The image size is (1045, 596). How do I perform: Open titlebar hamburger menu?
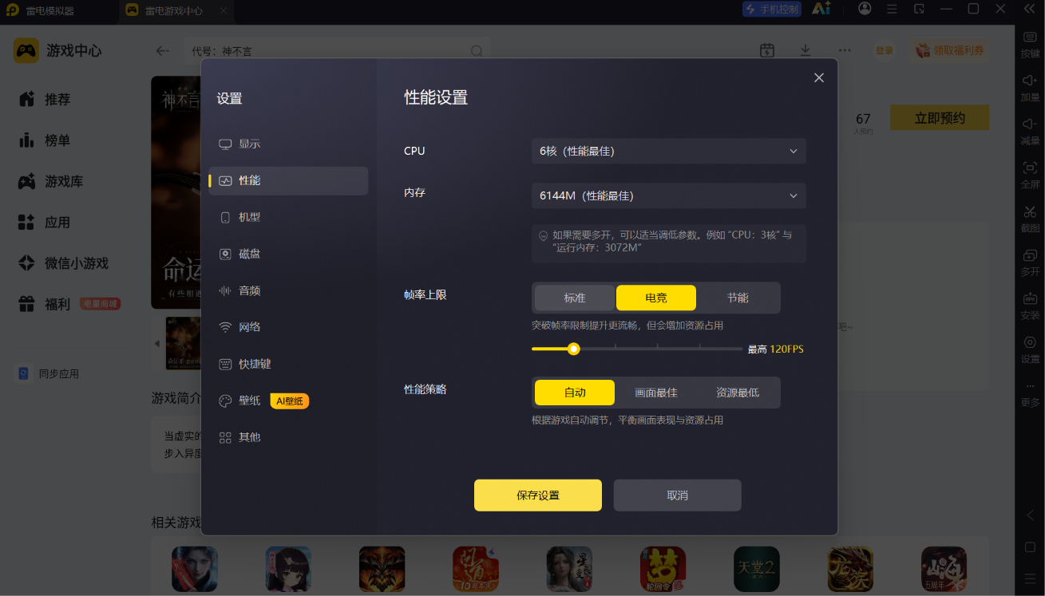893,9
